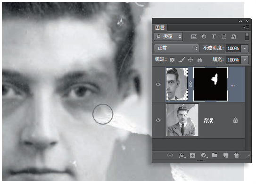The width and height of the screenshot is (256, 184).
Task: Close the Layers panel
Action: coord(248,21)
